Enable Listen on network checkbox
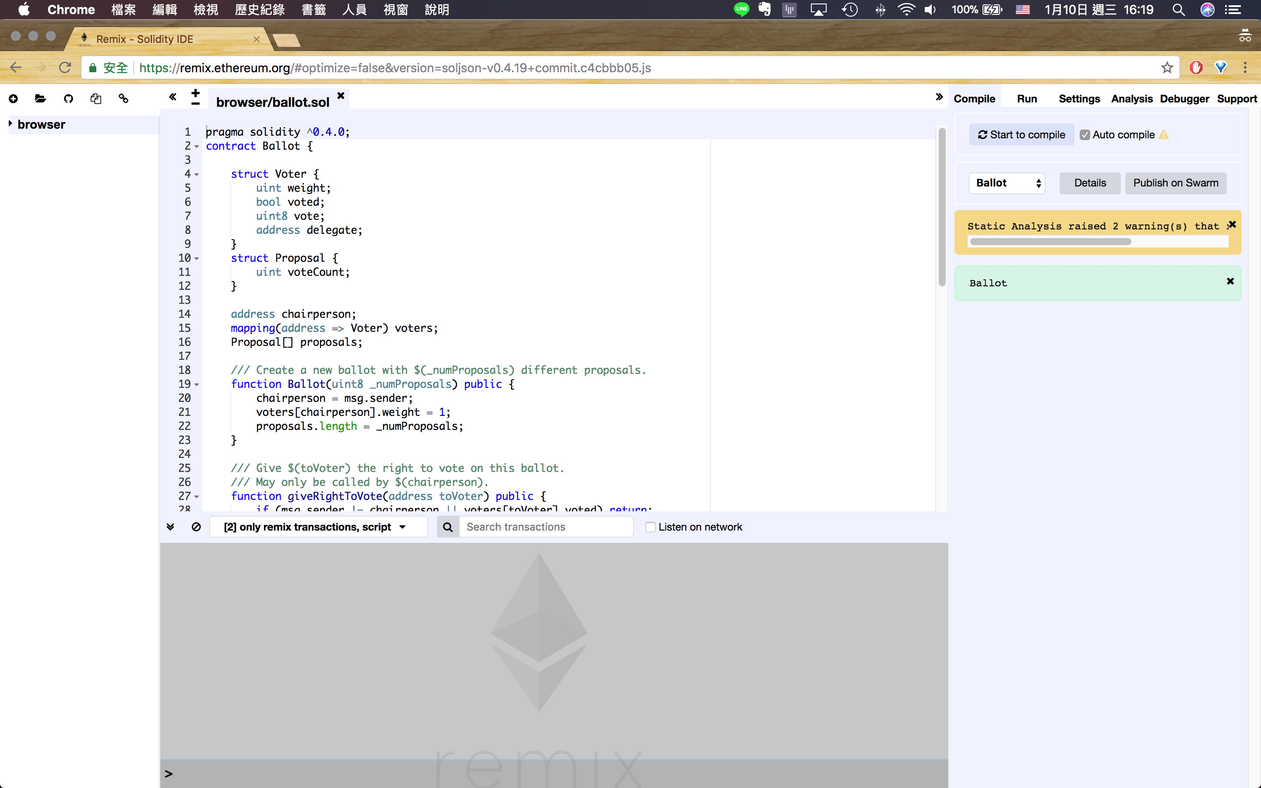Screen dimensions: 1261x788 pyautogui.click(x=650, y=527)
